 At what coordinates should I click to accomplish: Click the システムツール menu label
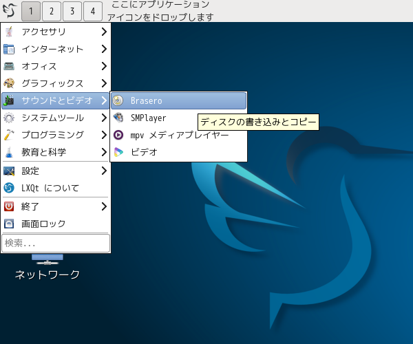(x=53, y=118)
